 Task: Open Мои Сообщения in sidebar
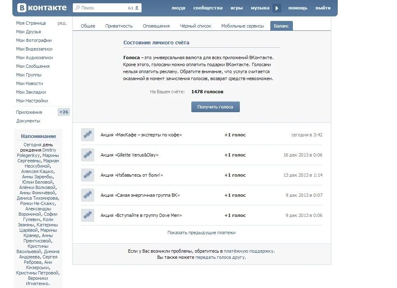point(33,66)
